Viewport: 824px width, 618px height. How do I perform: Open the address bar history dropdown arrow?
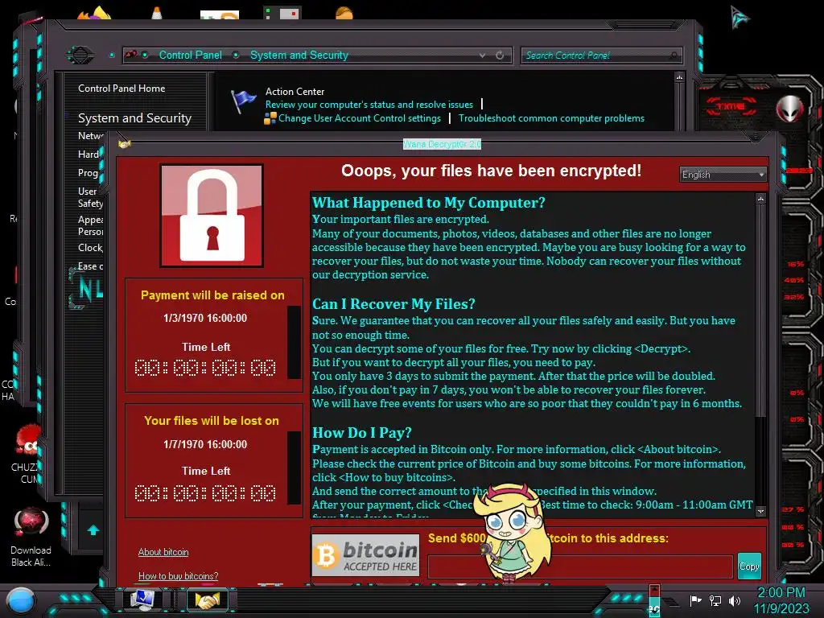[482, 56]
